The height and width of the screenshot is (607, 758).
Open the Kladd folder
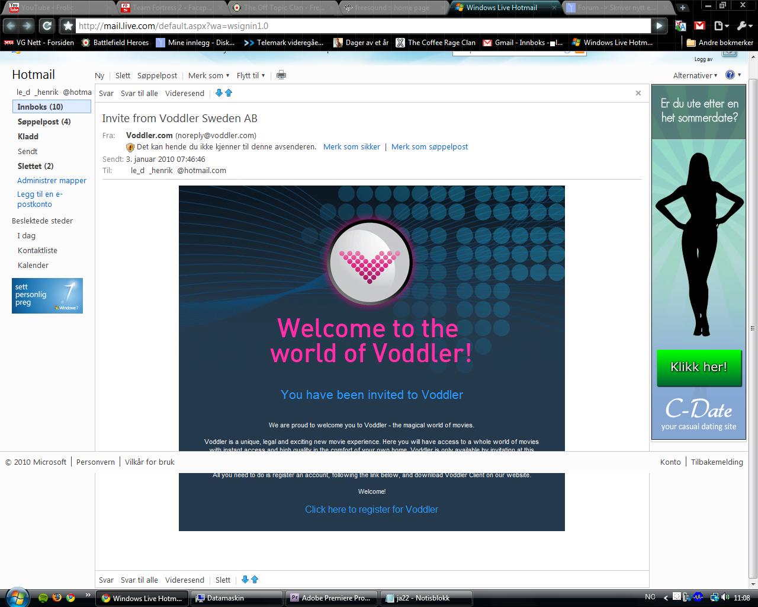(x=28, y=136)
